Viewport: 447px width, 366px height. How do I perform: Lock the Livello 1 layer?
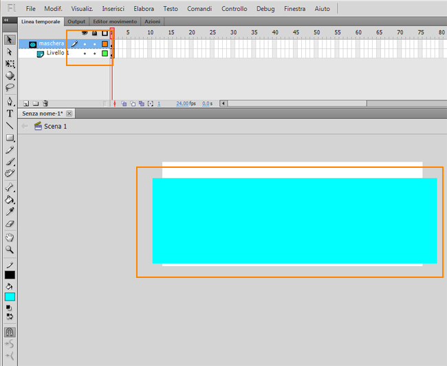(95, 54)
